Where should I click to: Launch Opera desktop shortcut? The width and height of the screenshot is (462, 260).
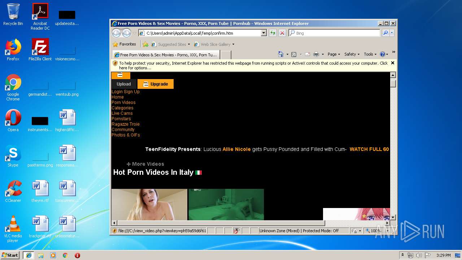13,121
